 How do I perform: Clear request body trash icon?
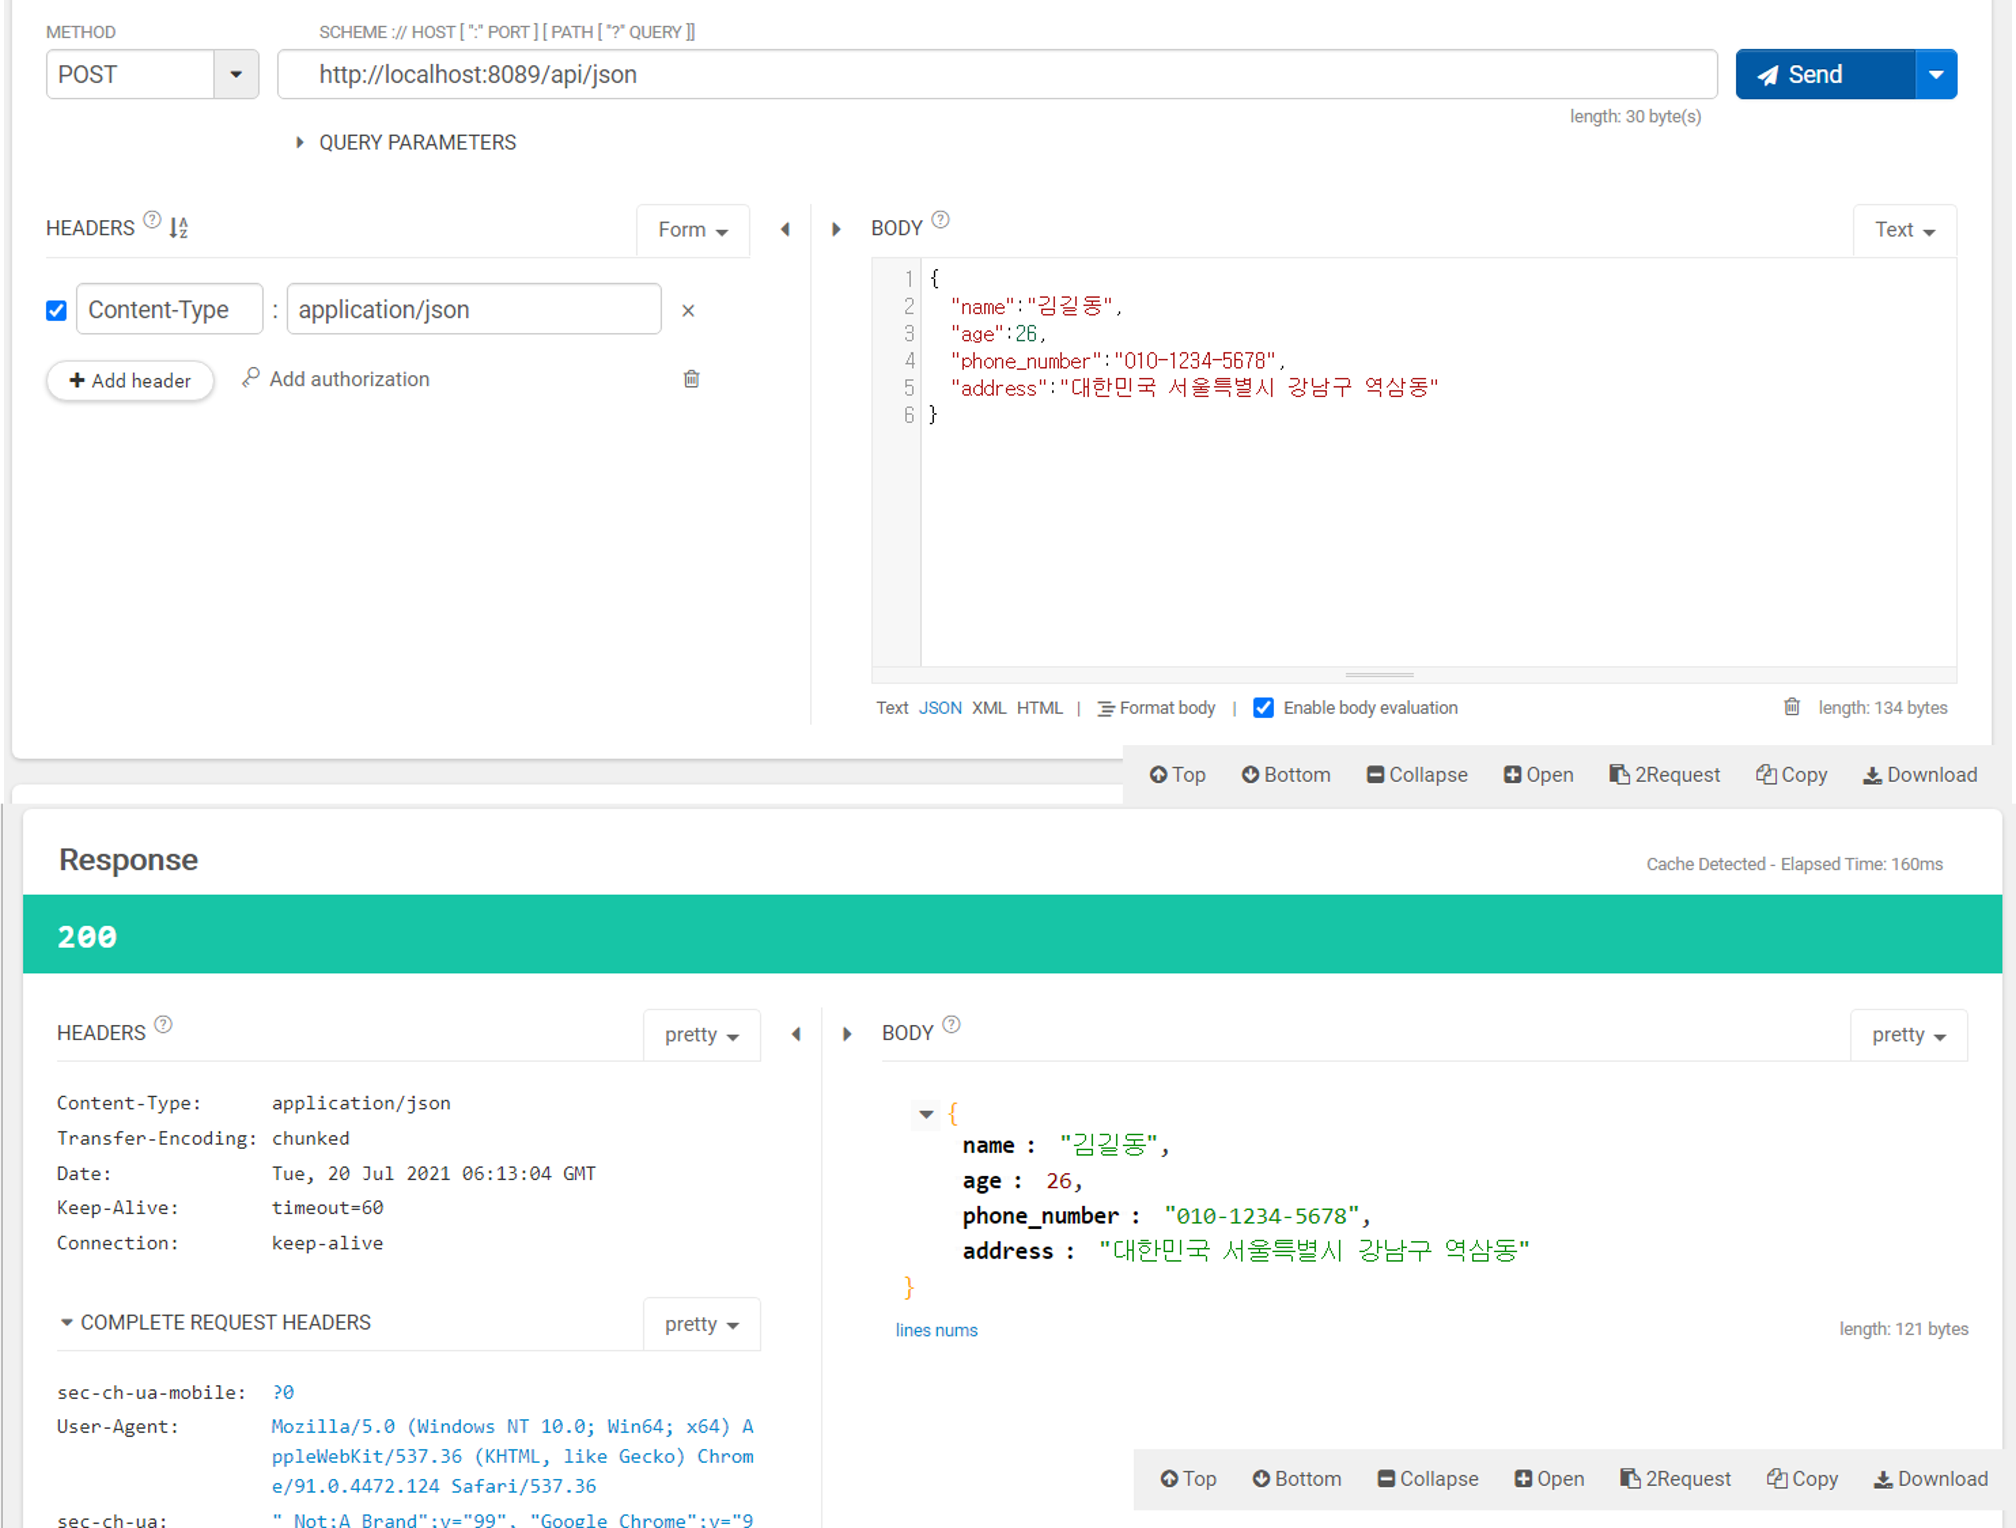tap(1792, 707)
